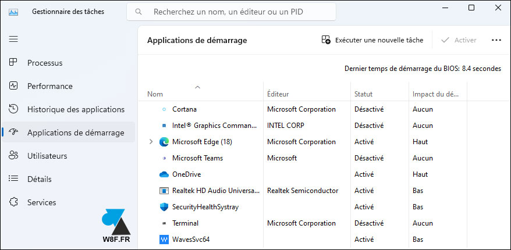
Task: Sort by Impact du démarrage column header
Action: pos(438,94)
